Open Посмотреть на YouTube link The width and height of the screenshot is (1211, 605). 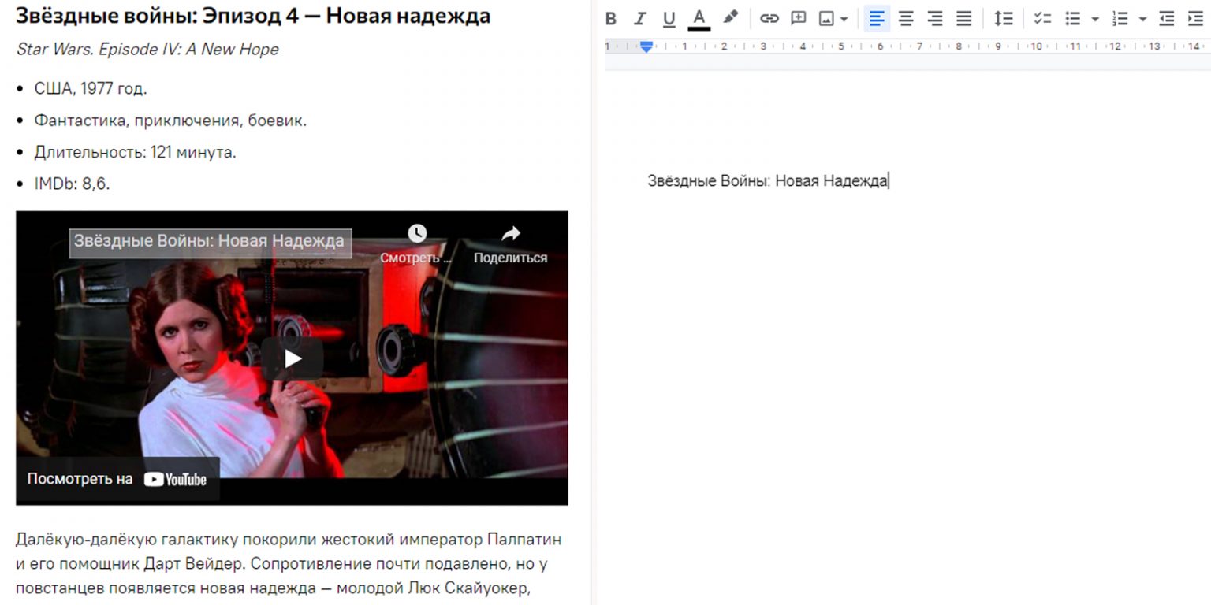click(x=117, y=479)
